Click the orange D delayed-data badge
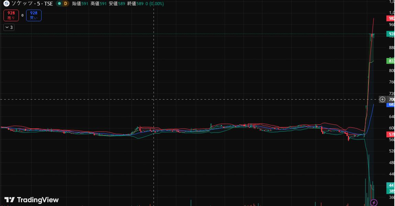Viewport: 395px width, 206px height. click(x=66, y=3)
